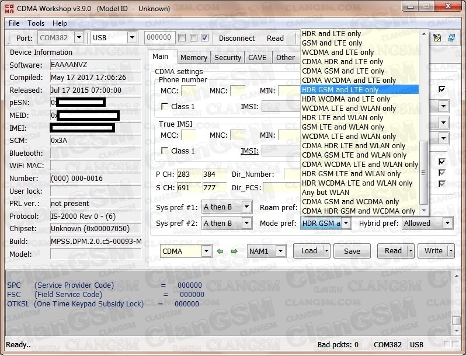
Task: Toggle the first checkbox after SPC field
Action: [x=182, y=38]
